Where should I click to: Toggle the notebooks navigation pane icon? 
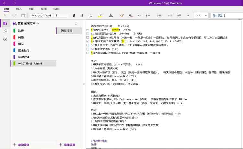pos(5,23)
